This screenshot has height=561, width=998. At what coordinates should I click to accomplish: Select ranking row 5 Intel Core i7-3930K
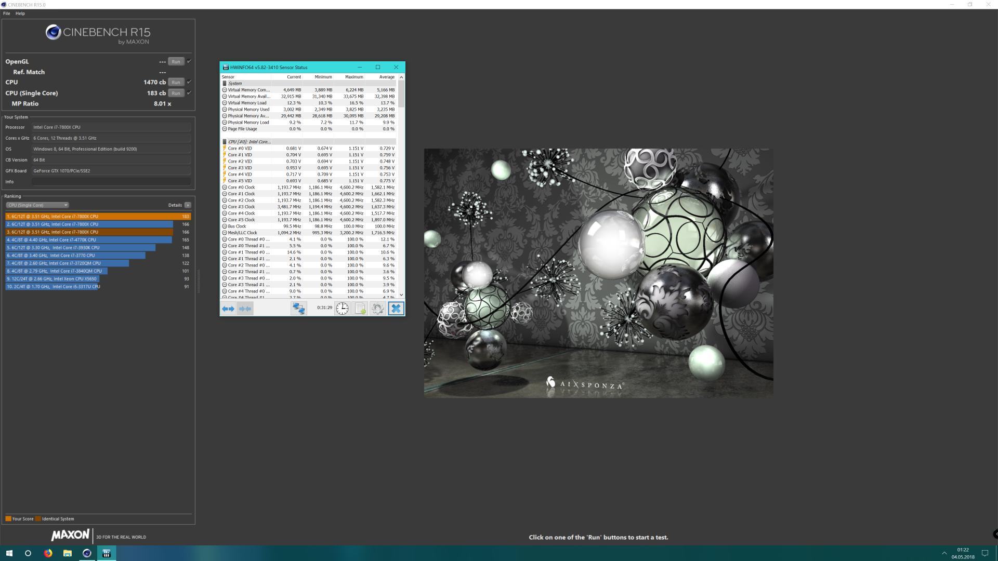(x=98, y=248)
